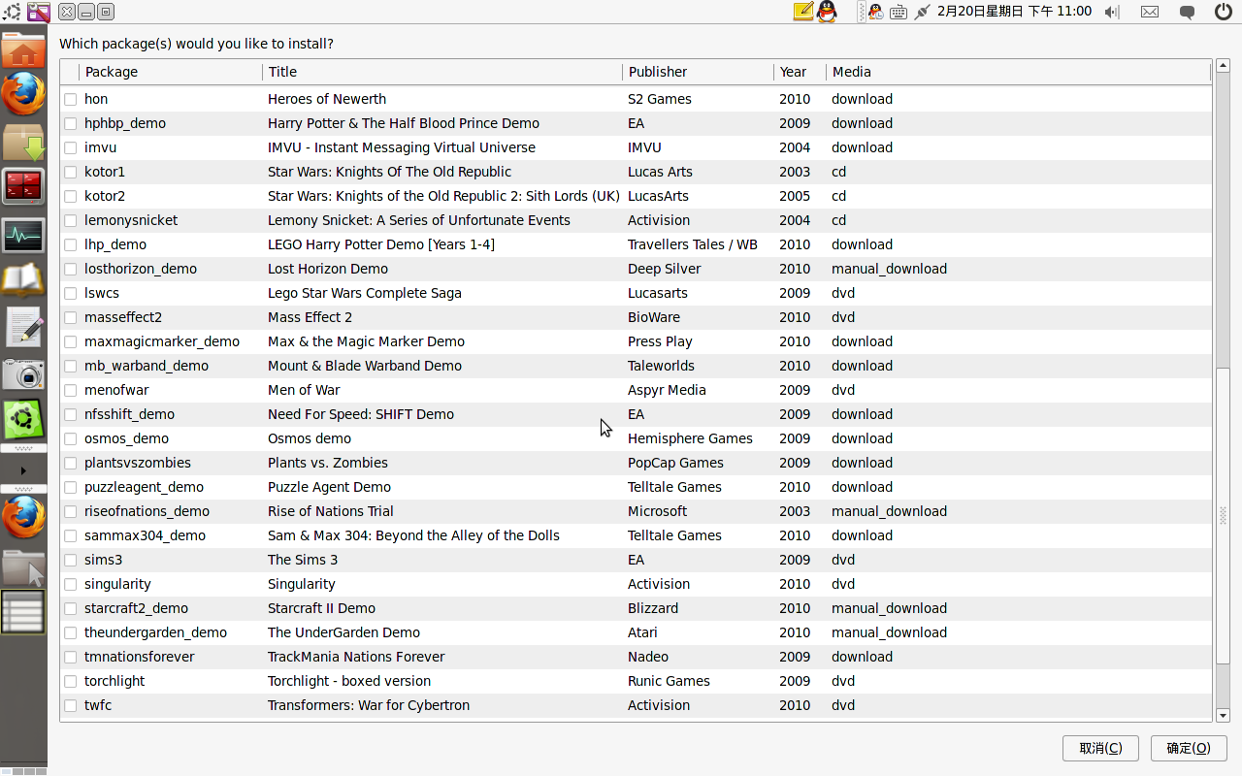
Task: Open the mail envelope indicator
Action: [1150, 12]
